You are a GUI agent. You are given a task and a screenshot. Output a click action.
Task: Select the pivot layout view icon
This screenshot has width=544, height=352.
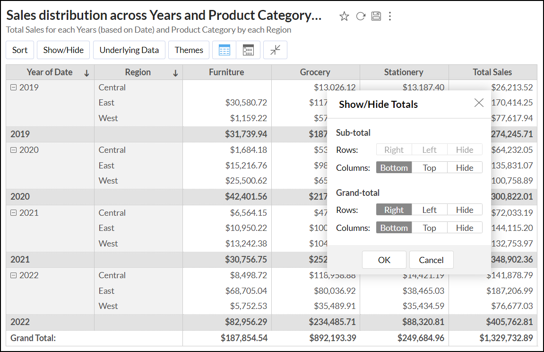(248, 50)
